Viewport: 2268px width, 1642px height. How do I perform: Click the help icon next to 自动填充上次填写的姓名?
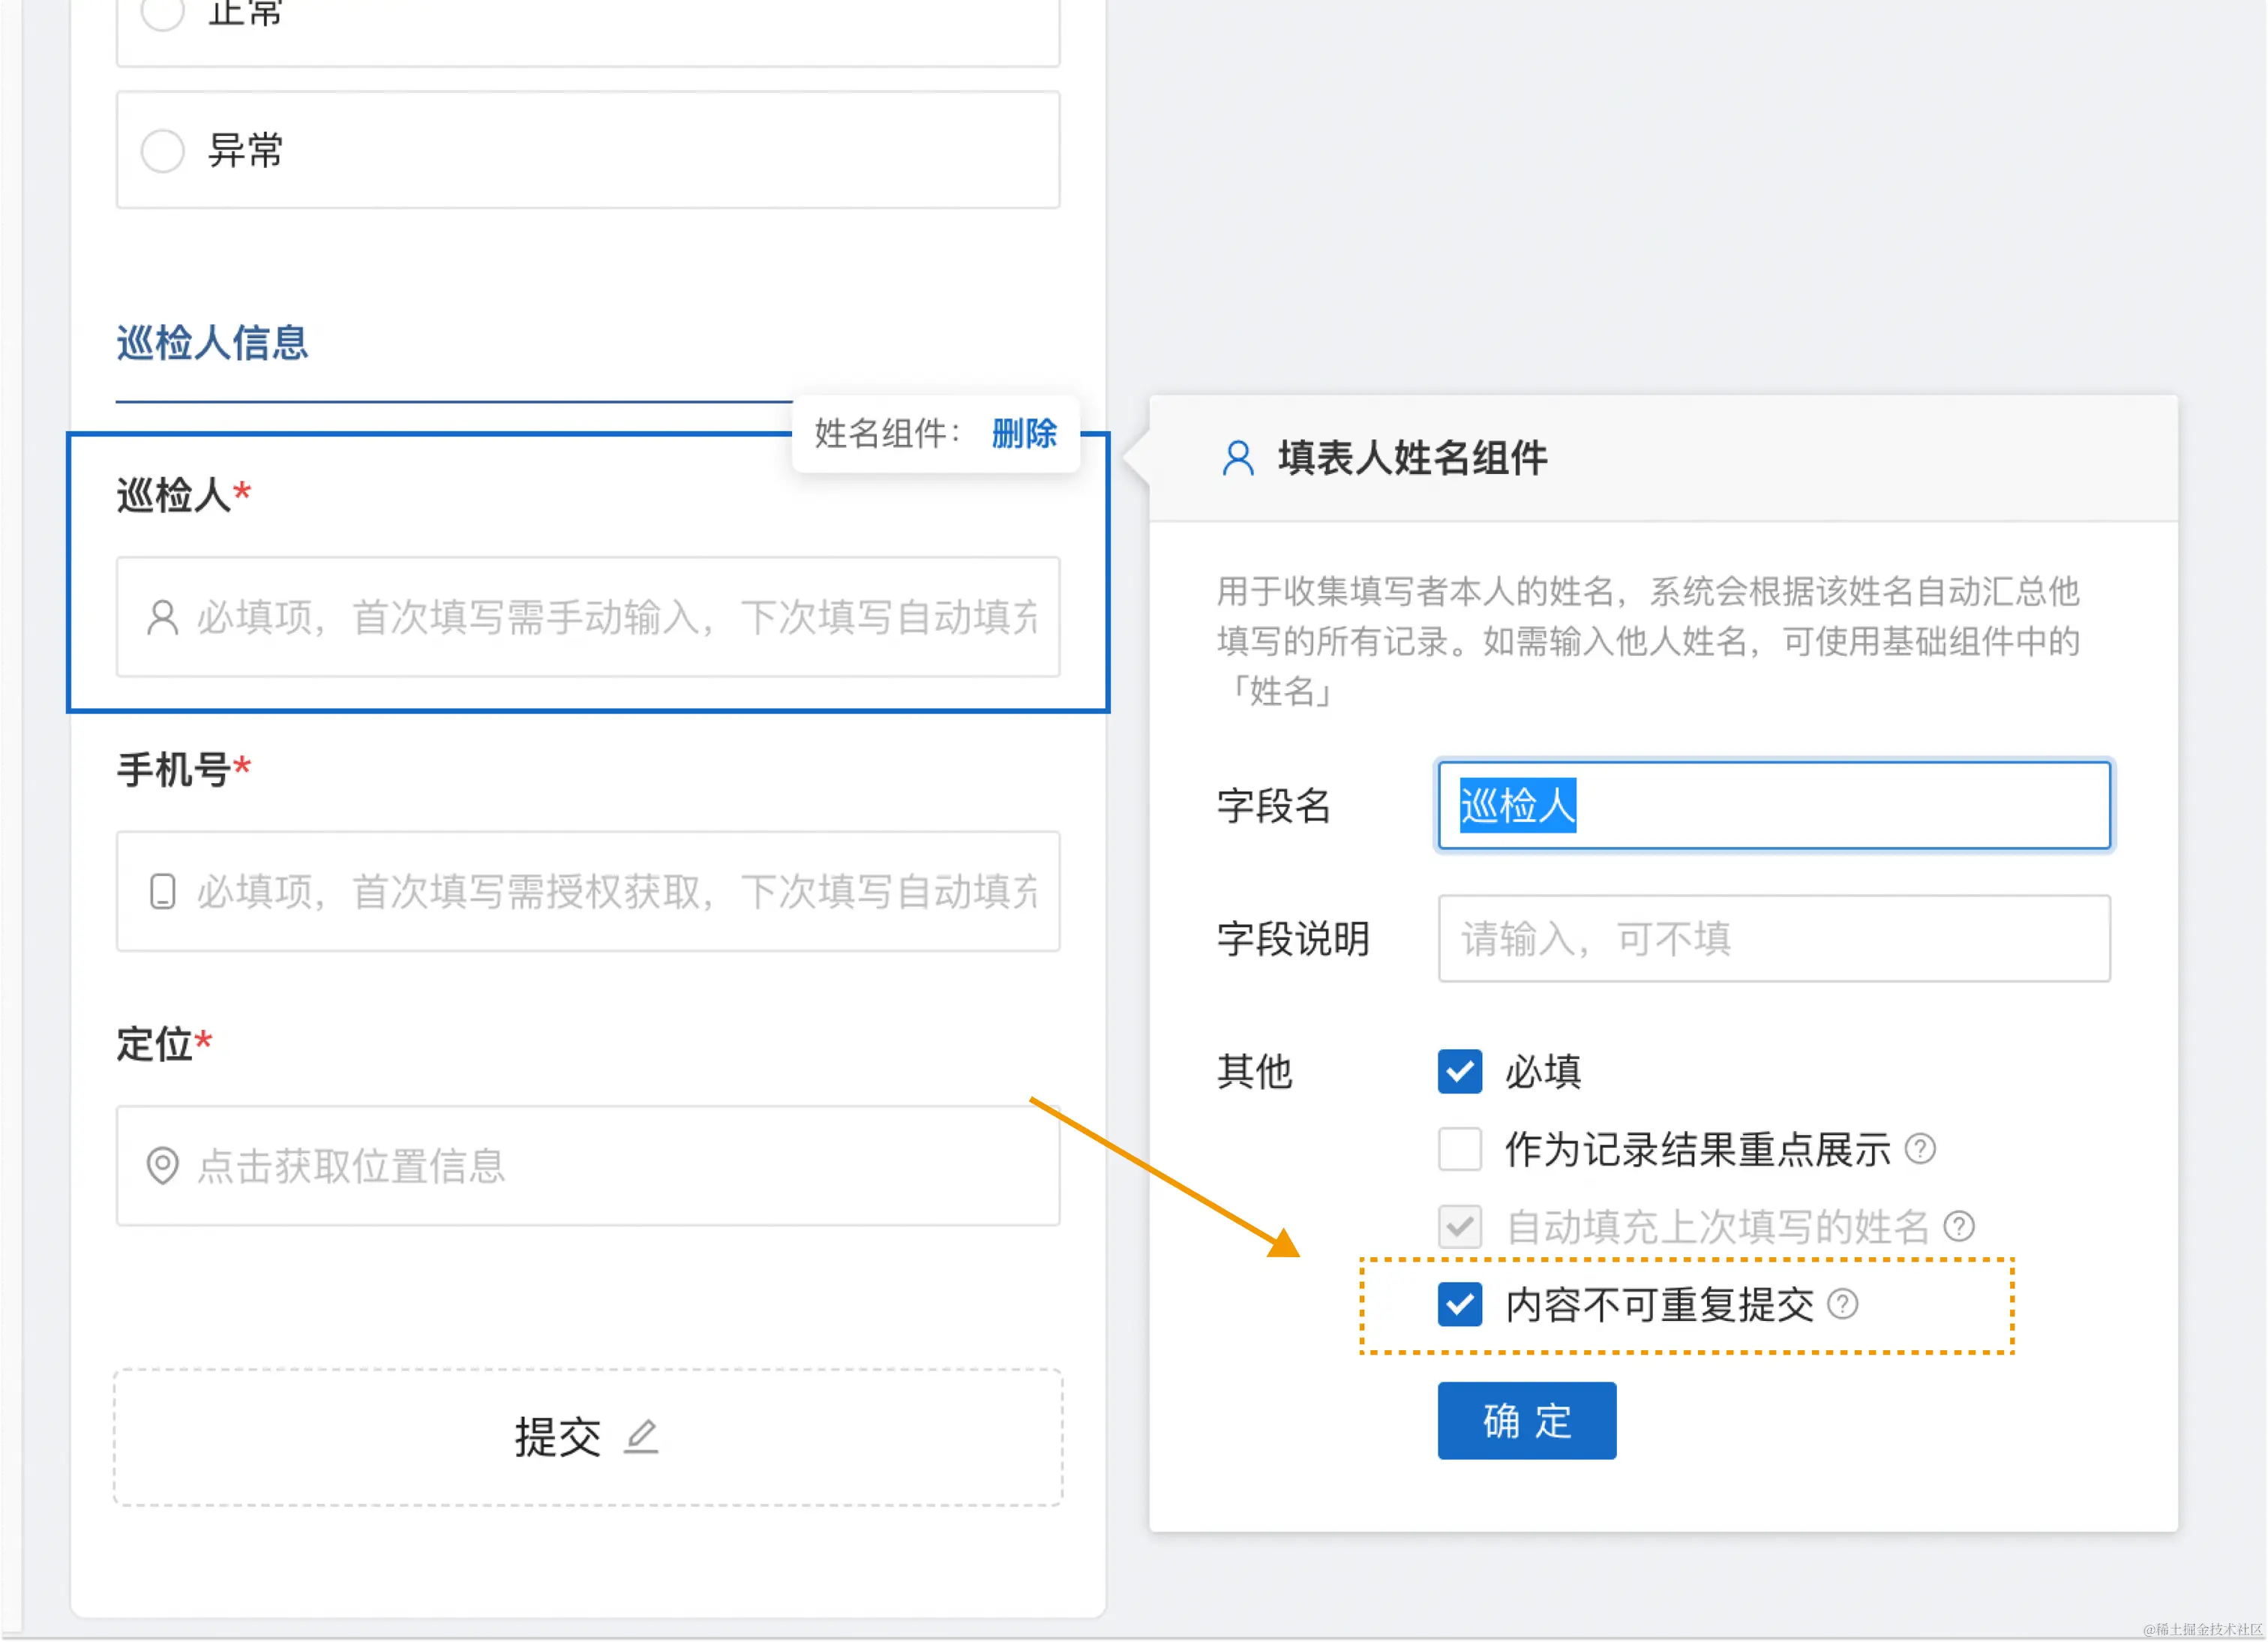point(1959,1226)
